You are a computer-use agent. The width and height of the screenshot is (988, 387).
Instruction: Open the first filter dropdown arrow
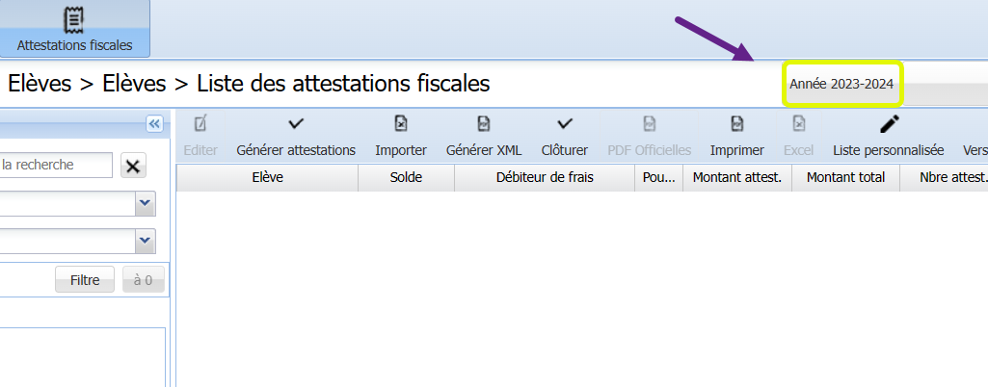(x=145, y=203)
